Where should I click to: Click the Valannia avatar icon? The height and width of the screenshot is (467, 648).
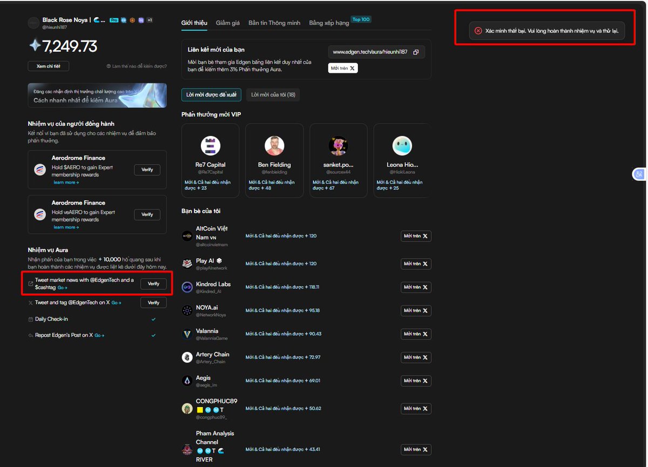187,334
